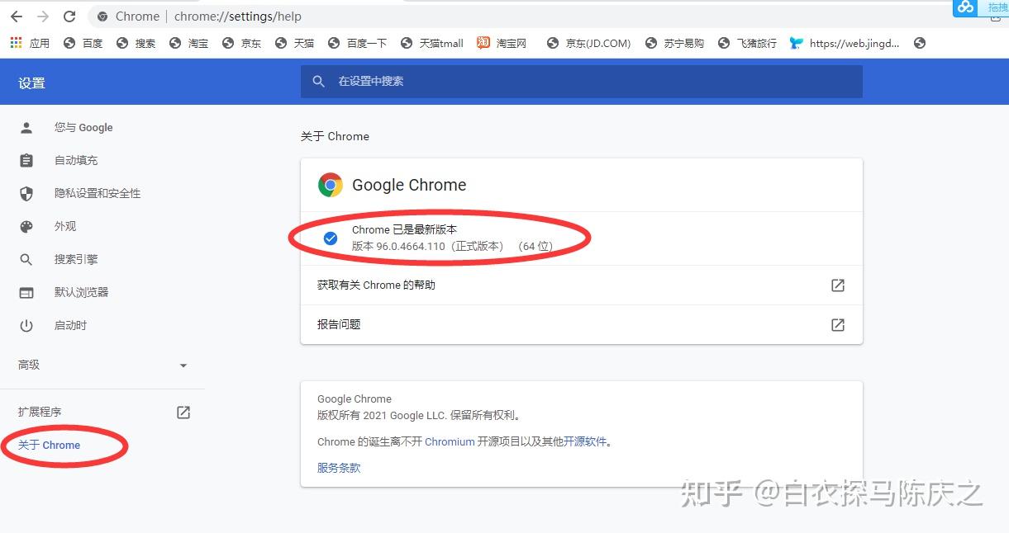Follow the 开源软件 link
This screenshot has height=533, width=1009.
[x=585, y=441]
